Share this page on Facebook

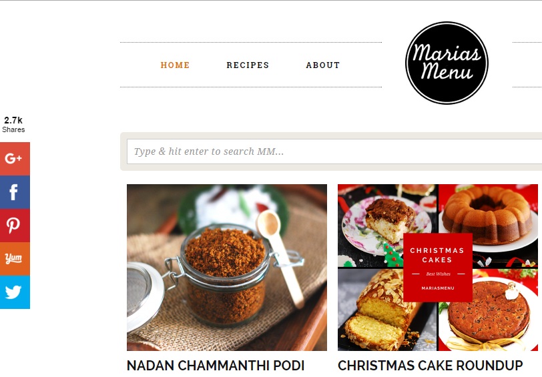15,192
